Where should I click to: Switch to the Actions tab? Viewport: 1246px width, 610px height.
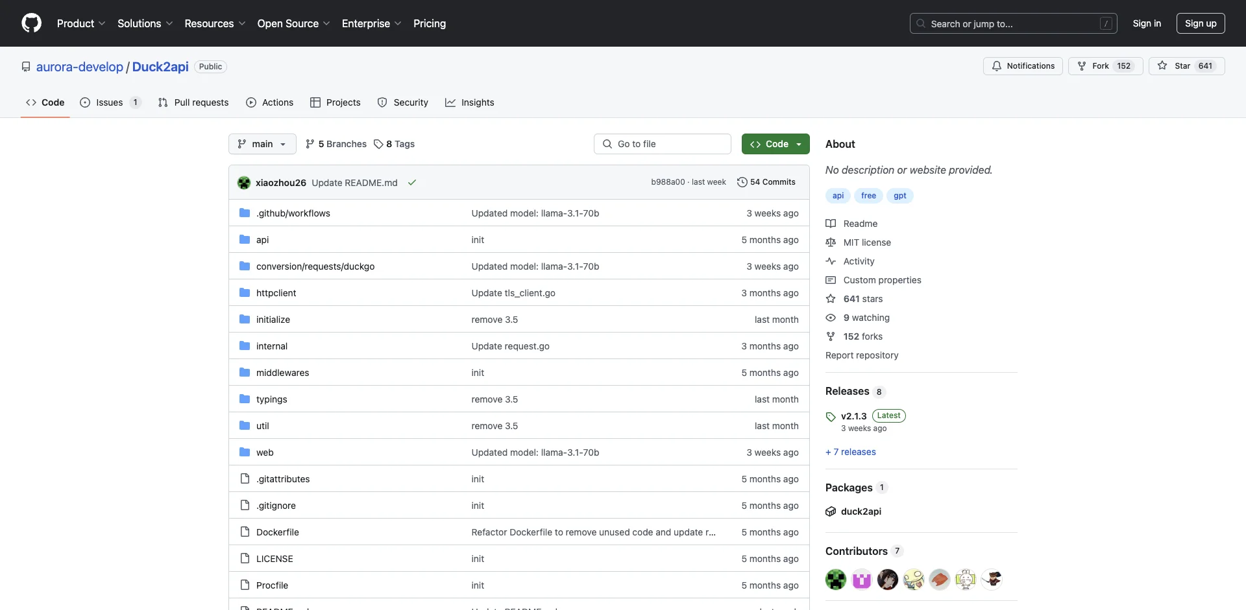click(x=270, y=102)
